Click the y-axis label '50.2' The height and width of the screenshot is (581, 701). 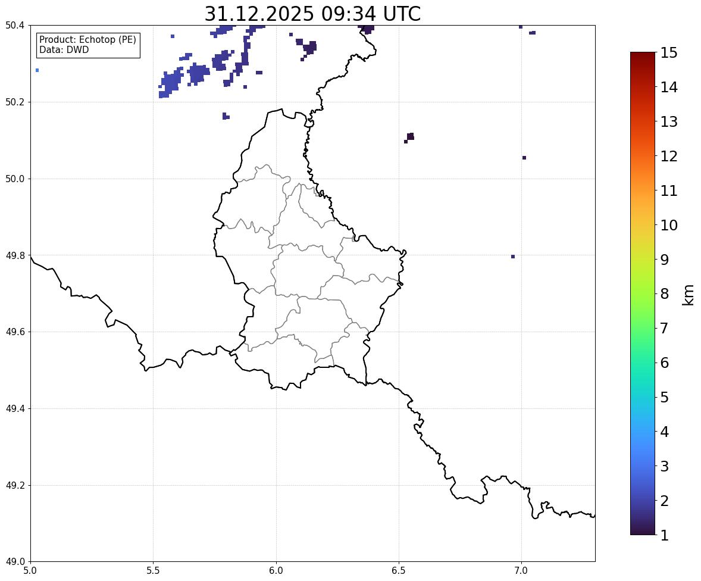tap(15, 102)
